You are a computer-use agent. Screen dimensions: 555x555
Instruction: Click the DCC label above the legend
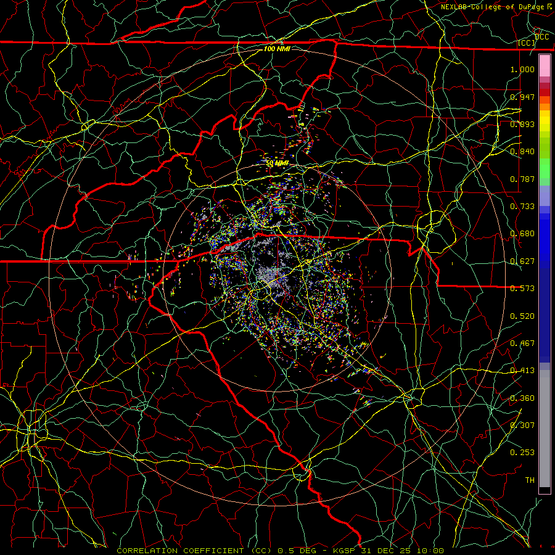pyautogui.click(x=541, y=37)
